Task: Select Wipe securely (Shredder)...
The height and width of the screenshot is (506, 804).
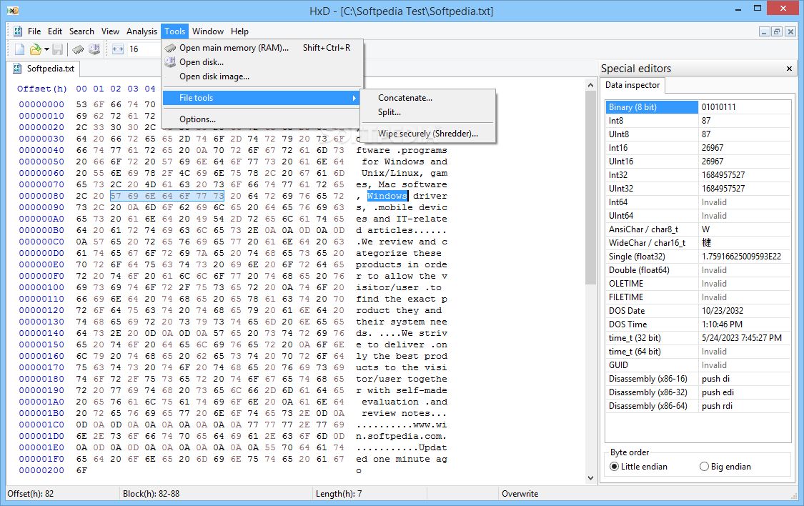Action: pos(427,134)
